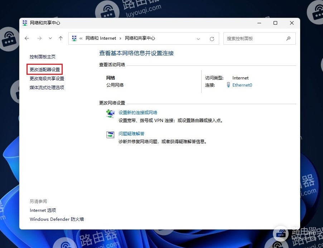The height and width of the screenshot is (248, 323).
Task: Click the Back navigation arrow
Action: [x=27, y=38]
